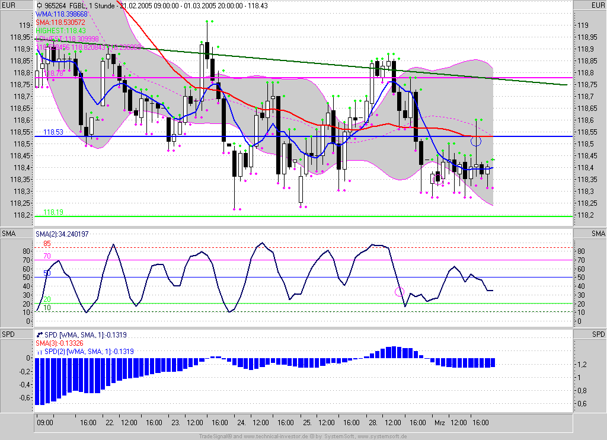Click the left EUR axis header
Screen dimensions: 607x440
tap(7, 5)
